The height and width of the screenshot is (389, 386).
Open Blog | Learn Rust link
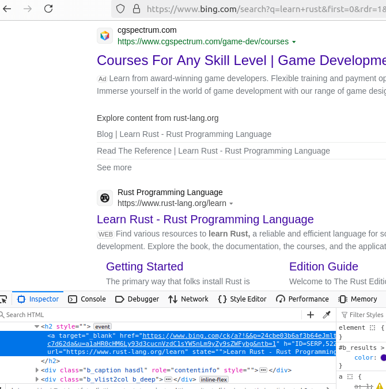coord(184,134)
